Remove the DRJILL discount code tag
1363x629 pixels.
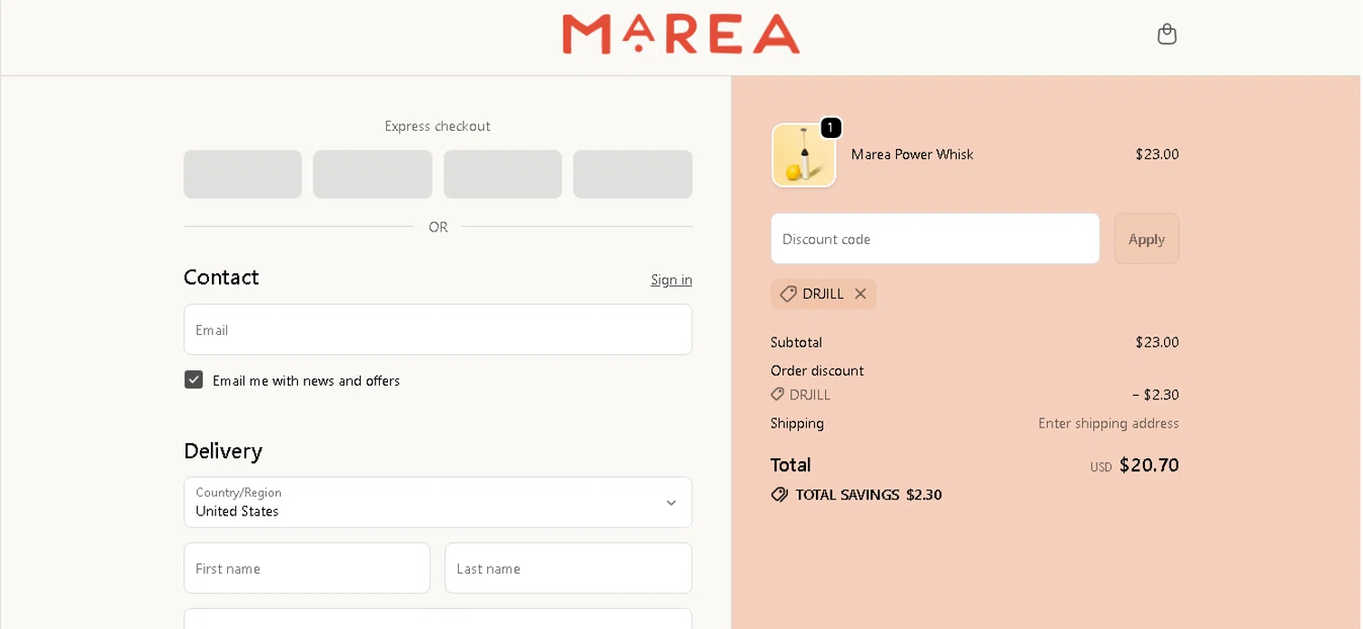point(861,294)
